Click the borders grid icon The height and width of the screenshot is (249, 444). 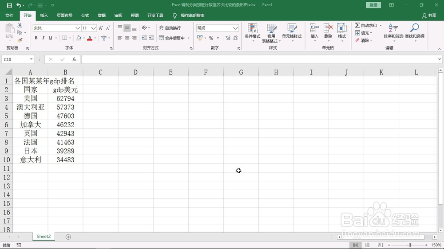pyautogui.click(x=64, y=38)
